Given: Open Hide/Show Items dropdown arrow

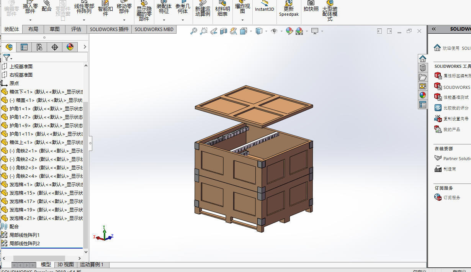Looking at the screenshot, I should (x=281, y=31).
